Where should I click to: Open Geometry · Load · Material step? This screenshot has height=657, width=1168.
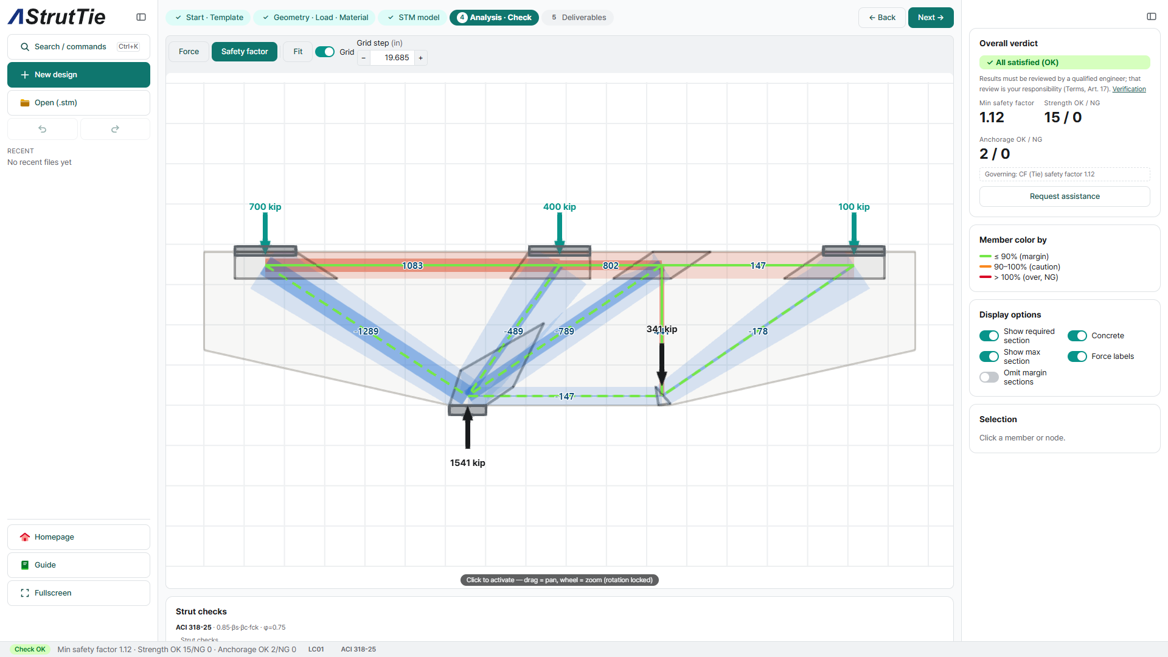pos(315,18)
